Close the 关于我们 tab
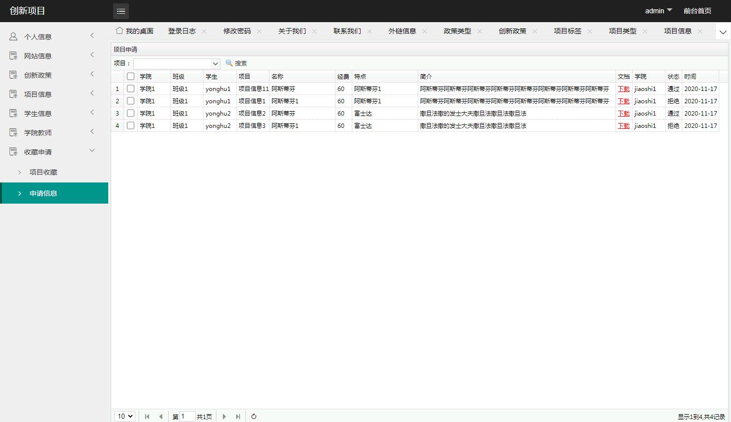Viewport: 731px width, 422px height. 314,31
